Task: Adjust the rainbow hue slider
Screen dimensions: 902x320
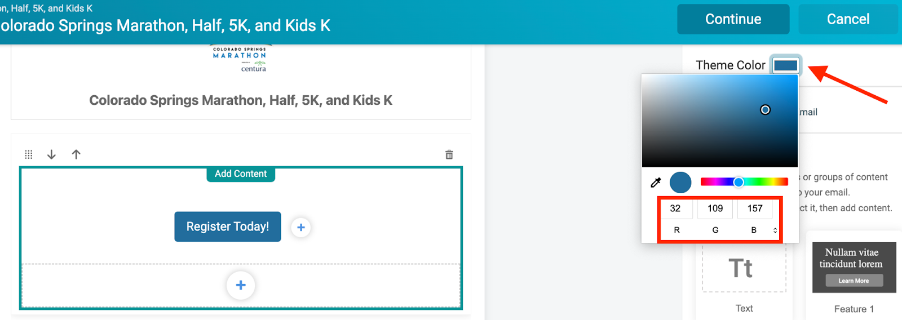Action: 739,182
